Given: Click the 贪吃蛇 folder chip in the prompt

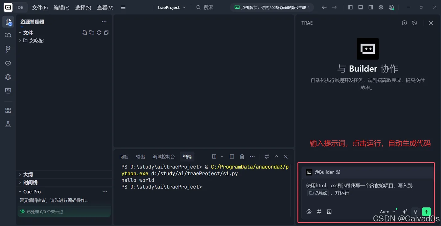Looking at the screenshot, I should [x=318, y=193].
